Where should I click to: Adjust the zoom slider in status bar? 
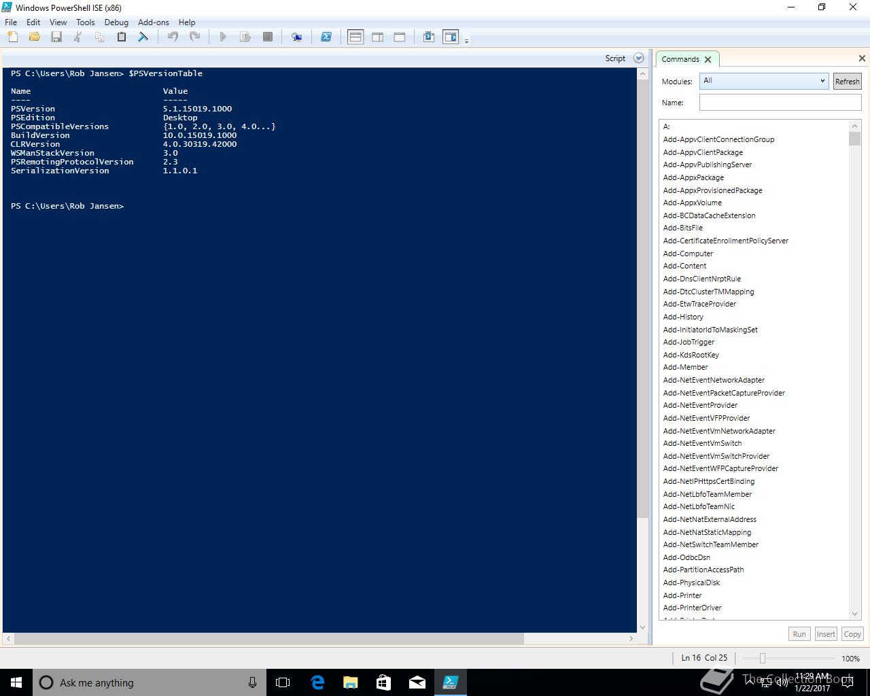(763, 658)
